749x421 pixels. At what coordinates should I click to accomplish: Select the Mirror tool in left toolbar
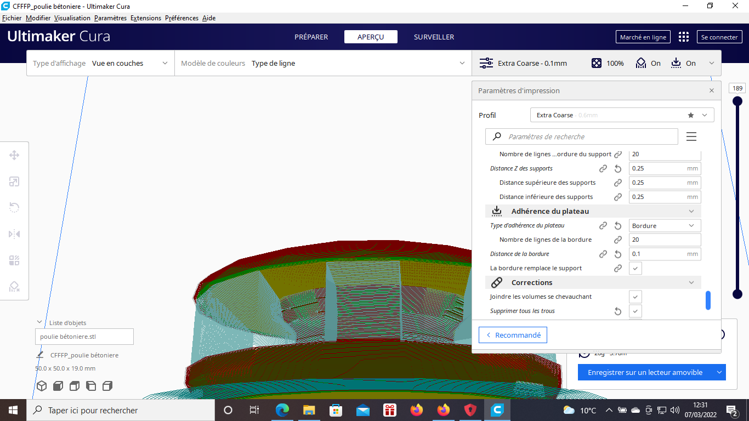coord(14,234)
